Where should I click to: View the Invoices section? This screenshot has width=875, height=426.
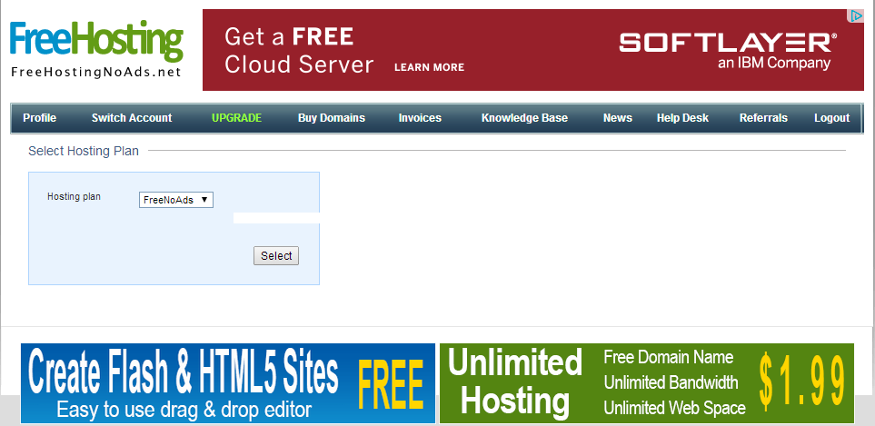point(420,118)
